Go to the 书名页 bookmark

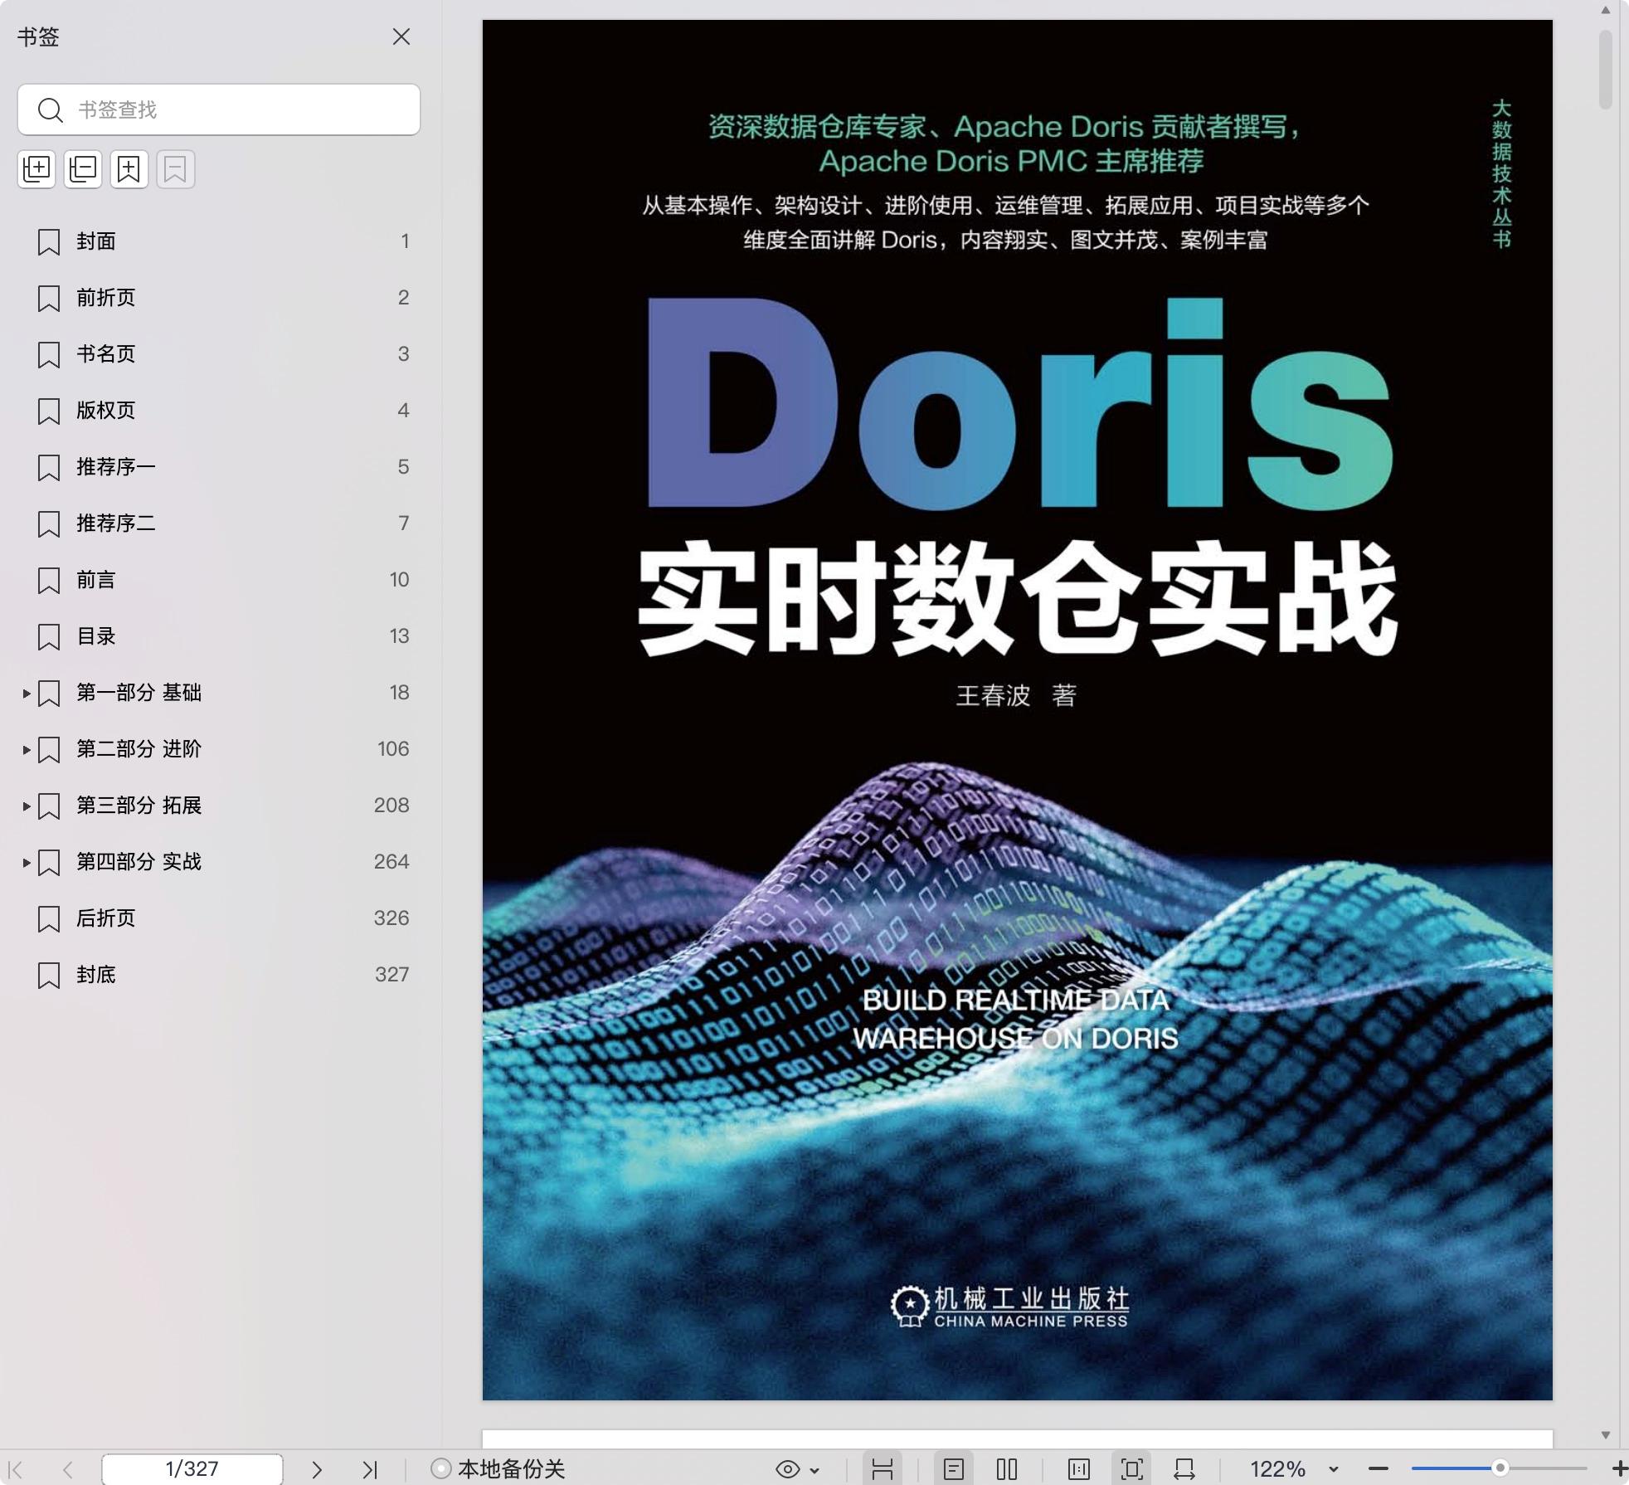106,354
